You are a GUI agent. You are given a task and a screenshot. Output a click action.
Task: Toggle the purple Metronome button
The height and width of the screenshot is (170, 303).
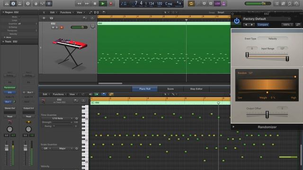[224, 3]
